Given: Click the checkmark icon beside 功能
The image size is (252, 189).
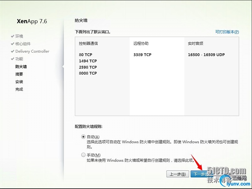Looking at the screenshot, I should click(13, 59).
